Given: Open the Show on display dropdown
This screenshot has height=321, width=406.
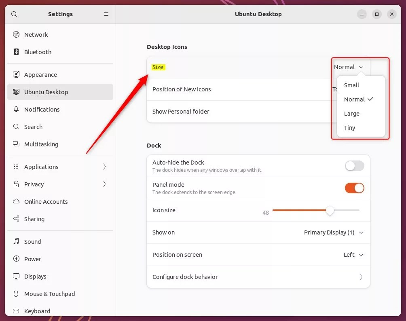Looking at the screenshot, I should coord(334,232).
